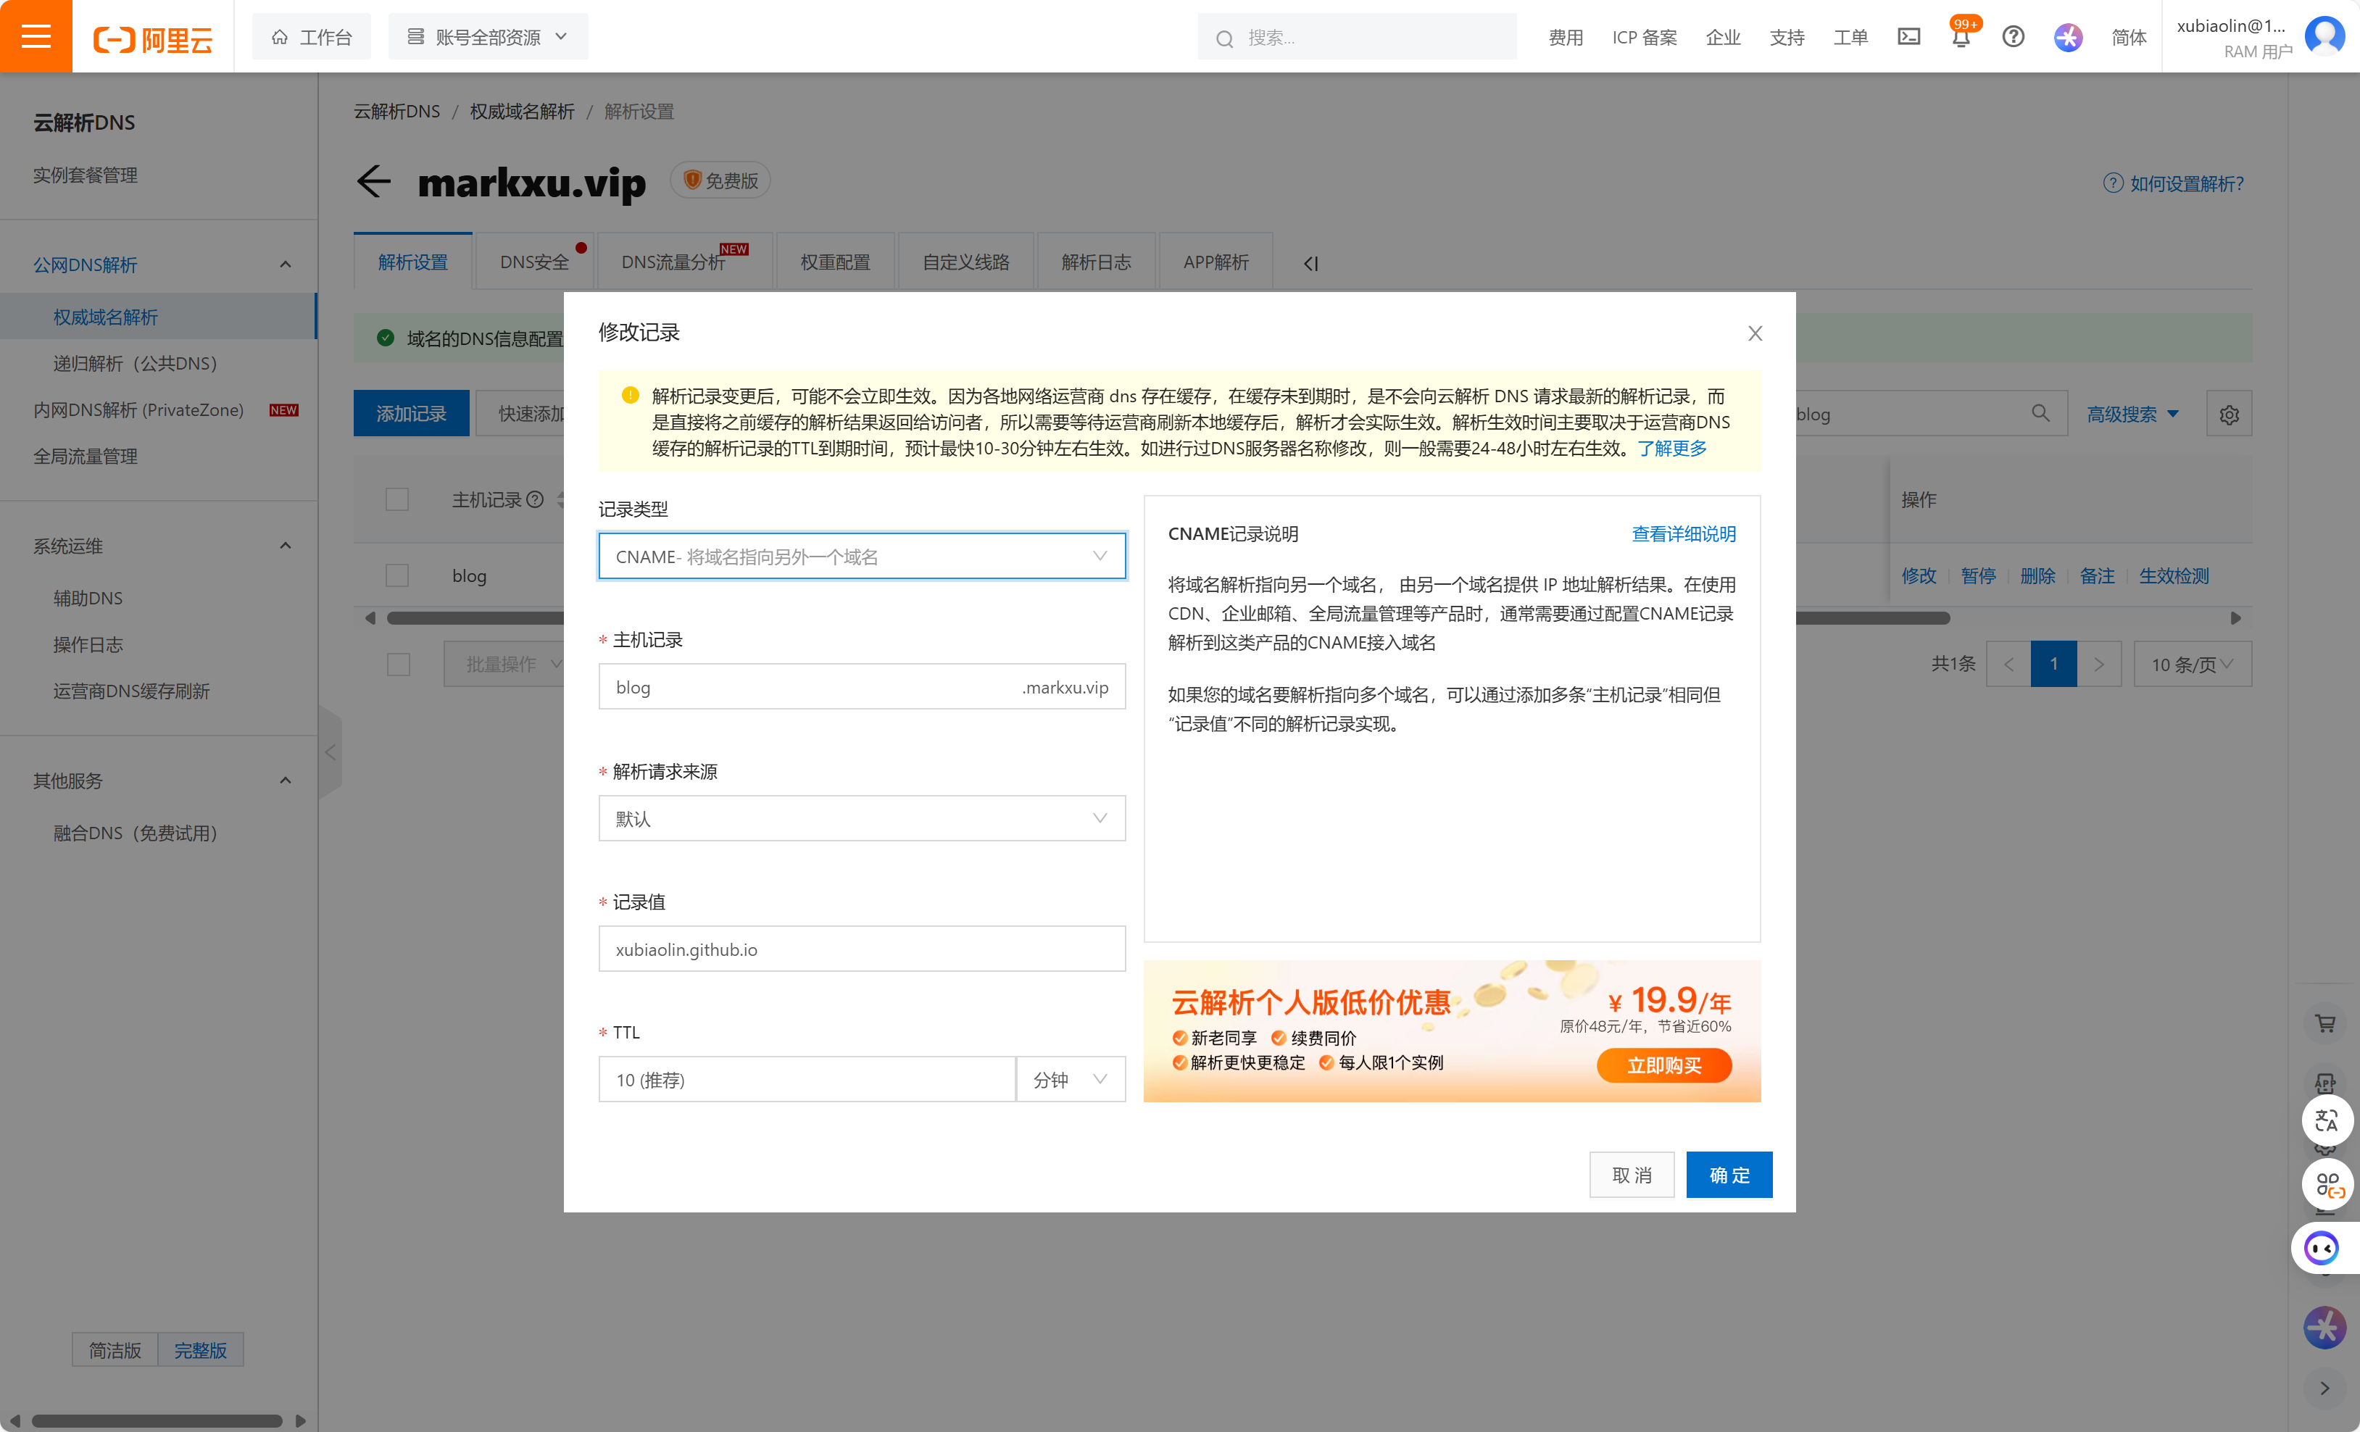
Task: Close the 修改记录 dialog with X
Action: (1755, 333)
